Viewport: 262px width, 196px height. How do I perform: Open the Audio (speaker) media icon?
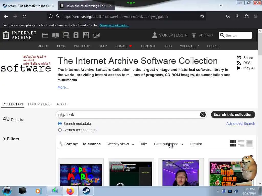coord(76,35)
